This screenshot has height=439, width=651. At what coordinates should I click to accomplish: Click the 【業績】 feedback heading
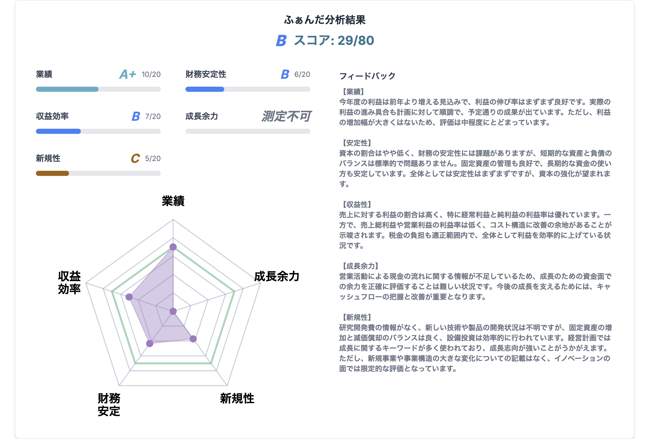click(353, 92)
